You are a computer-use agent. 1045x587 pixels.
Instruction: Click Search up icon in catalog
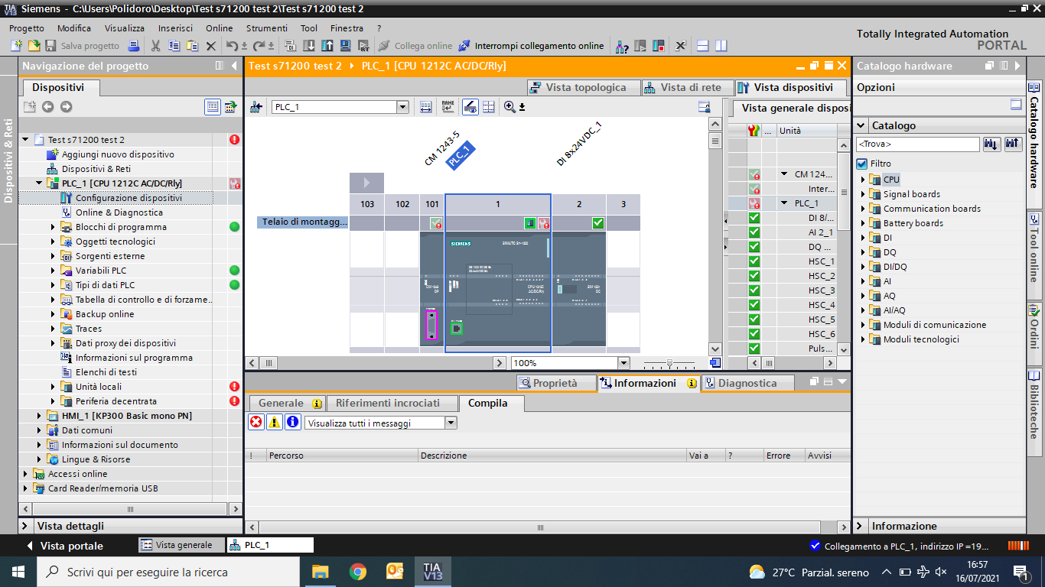click(x=1012, y=144)
